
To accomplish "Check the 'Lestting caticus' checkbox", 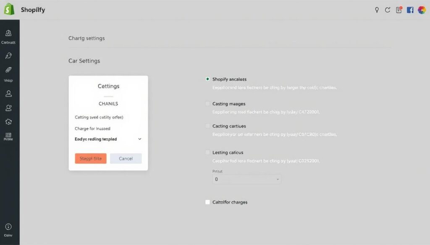I will click(207, 152).
